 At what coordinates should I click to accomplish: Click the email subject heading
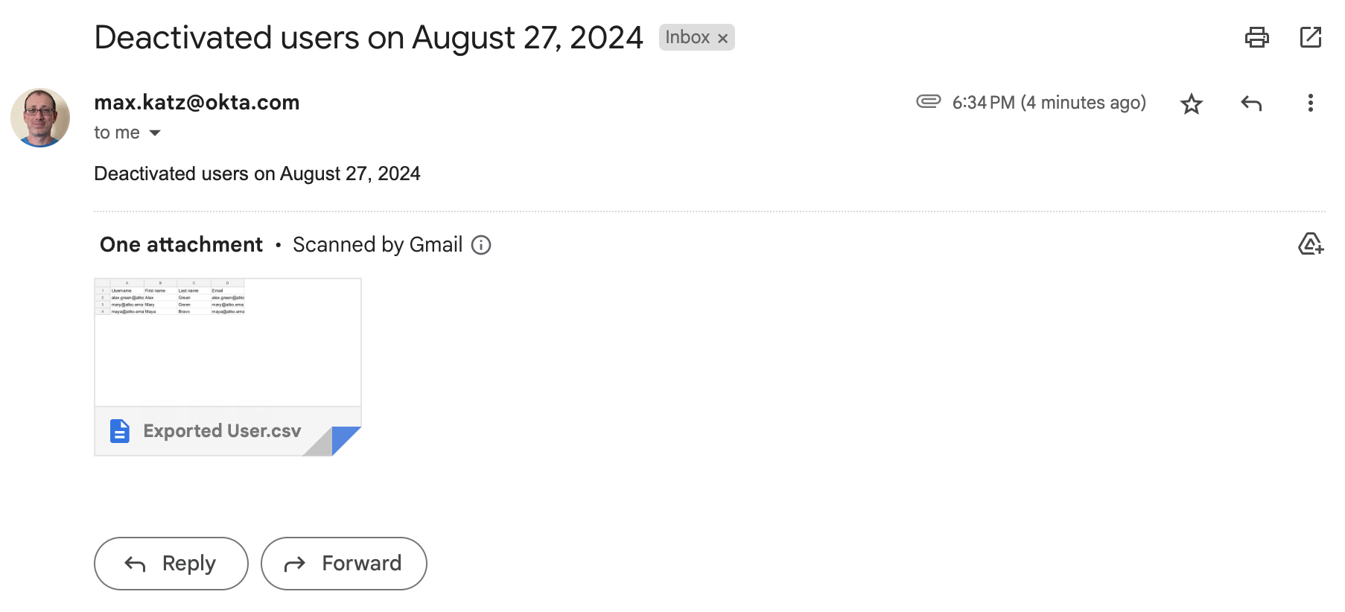pos(368,37)
